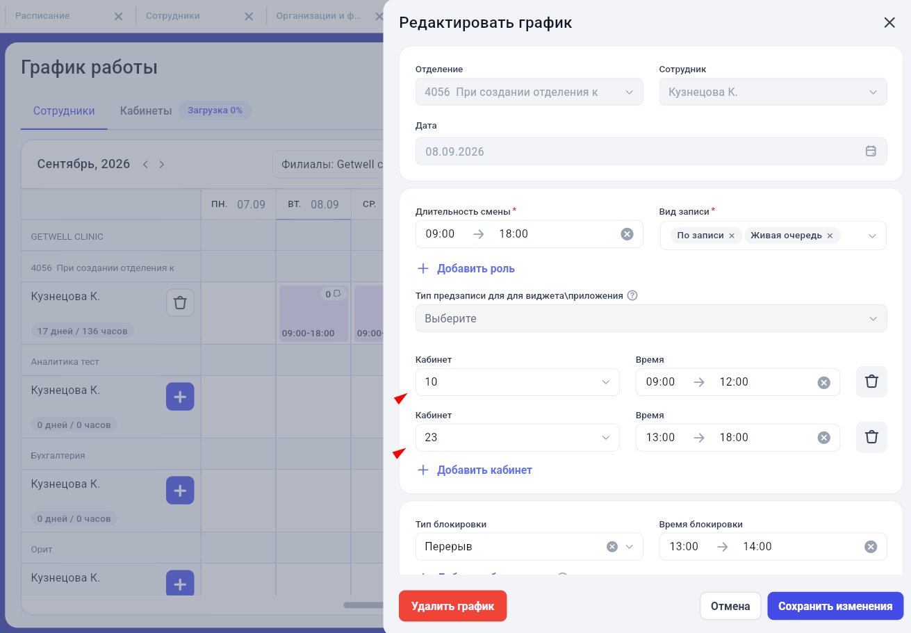Add schedule for Кузнецова К. in Бухгалтерия

pyautogui.click(x=180, y=491)
